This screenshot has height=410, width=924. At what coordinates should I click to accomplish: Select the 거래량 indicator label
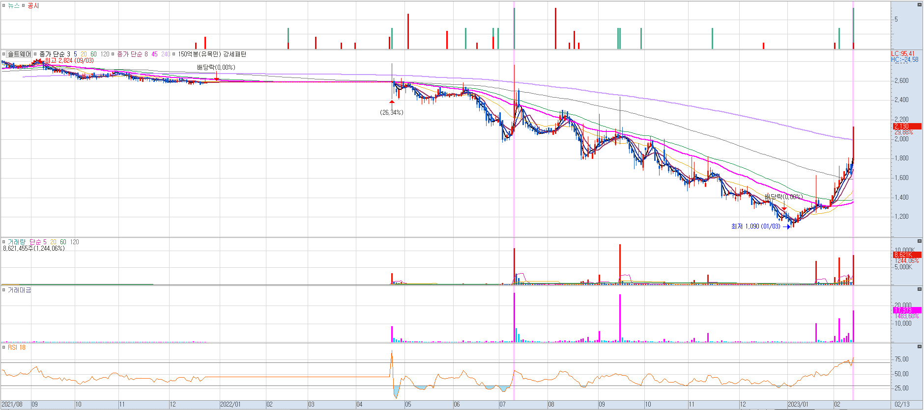coord(16,242)
